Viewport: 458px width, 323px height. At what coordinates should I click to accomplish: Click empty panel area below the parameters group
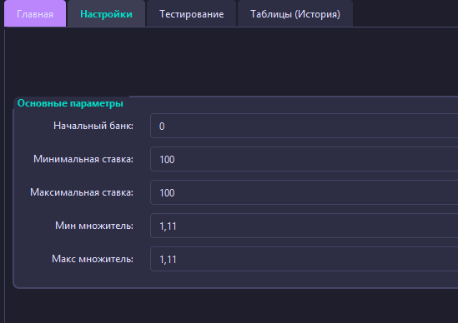231,306
